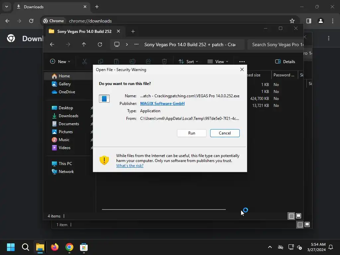Bookmark this page with the star icon
Image resolution: width=340 pixels, height=255 pixels.
pyautogui.click(x=292, y=21)
